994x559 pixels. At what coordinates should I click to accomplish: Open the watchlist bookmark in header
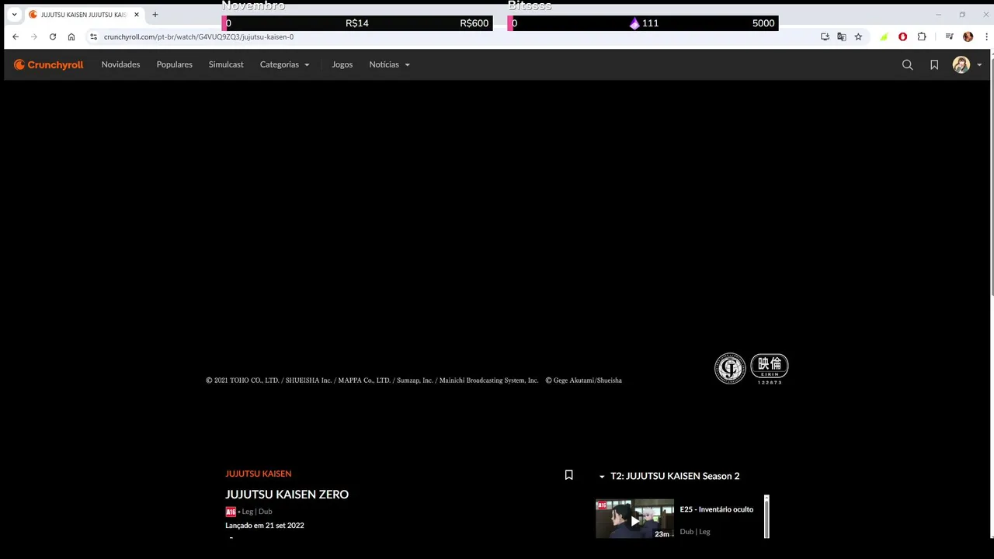(x=934, y=65)
